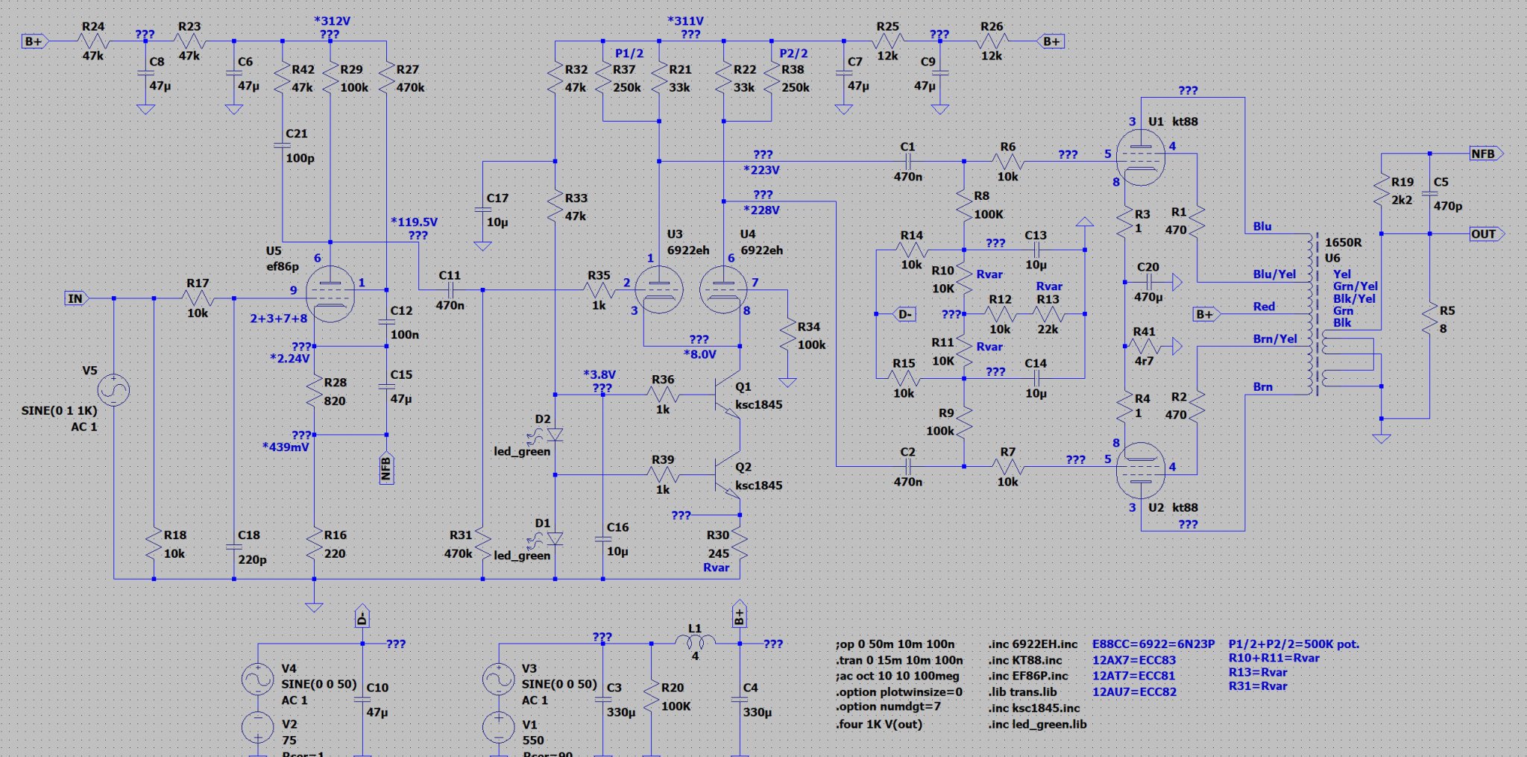Click the '.inc 6922EH.inc' directive

tap(1033, 644)
